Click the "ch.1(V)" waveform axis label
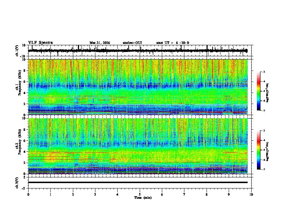This screenshot has width=283, height=218. 17,51
